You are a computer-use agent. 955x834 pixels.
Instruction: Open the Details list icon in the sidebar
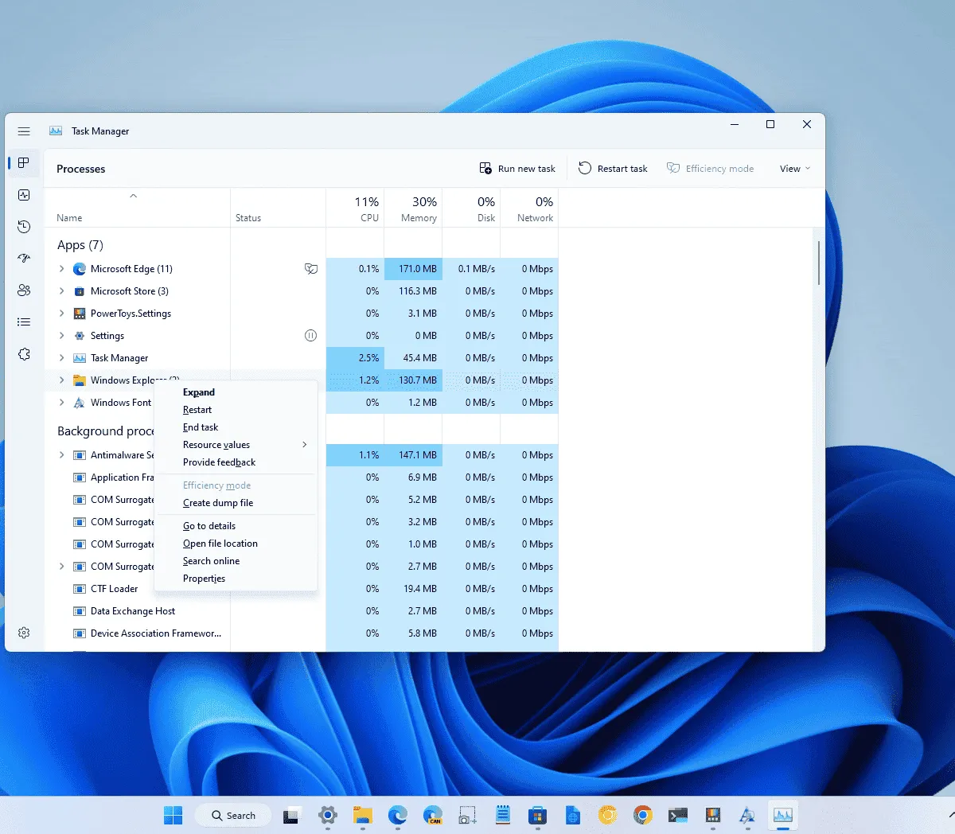(24, 322)
